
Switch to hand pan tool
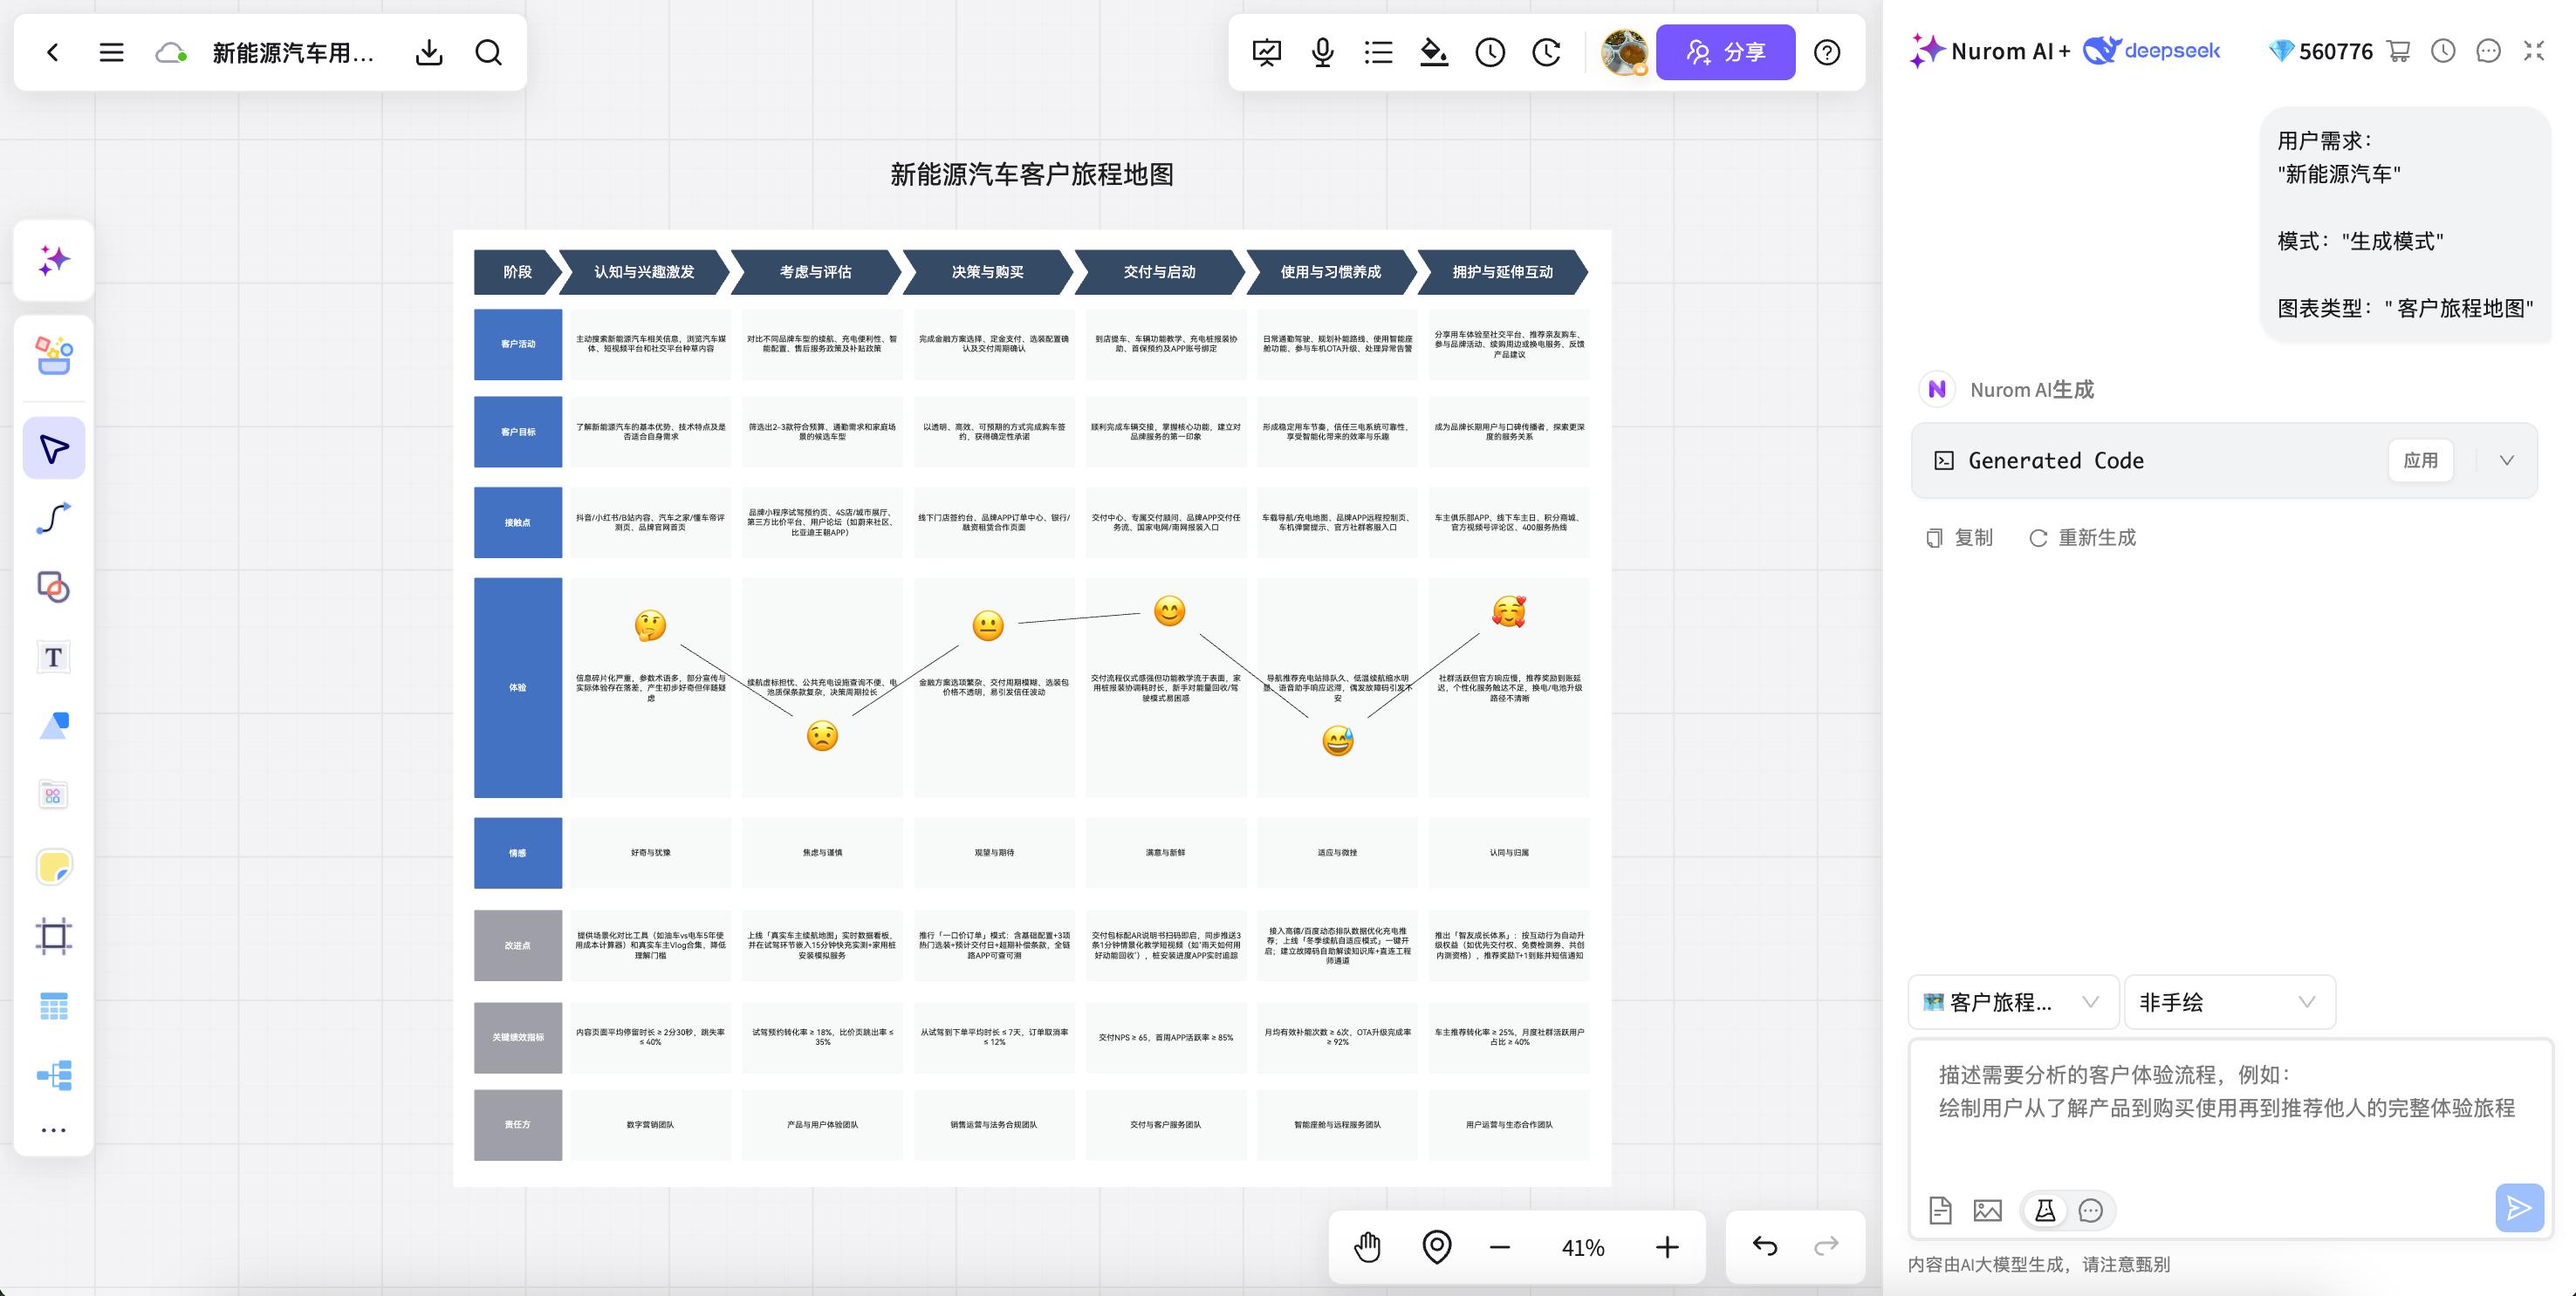1367,1246
